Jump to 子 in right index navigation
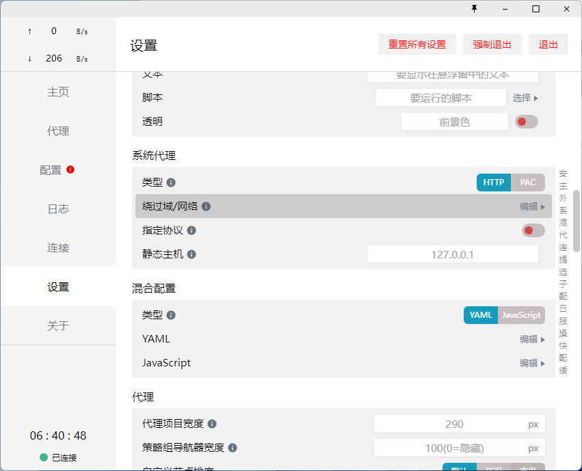 point(563,284)
